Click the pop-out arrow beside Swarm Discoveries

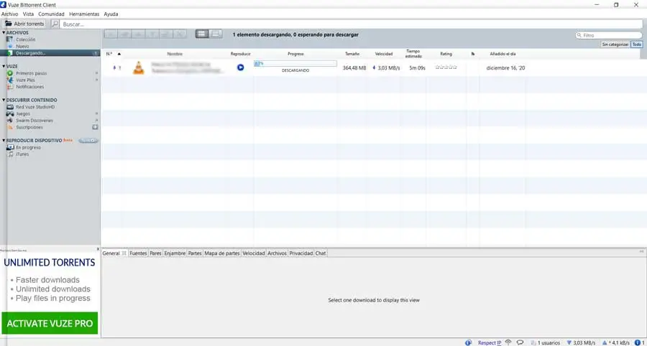coord(96,121)
